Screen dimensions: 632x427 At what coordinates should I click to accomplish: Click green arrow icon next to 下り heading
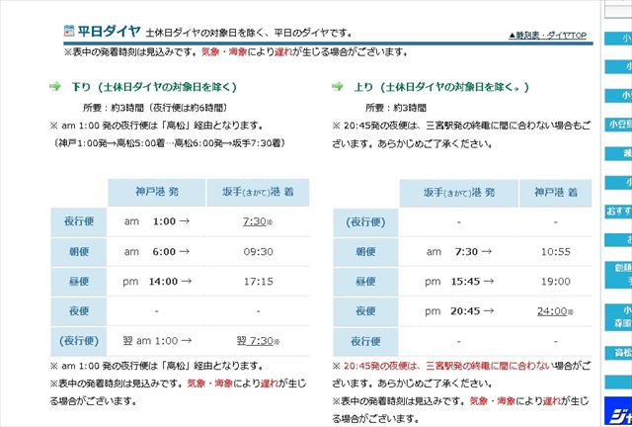pos(56,86)
